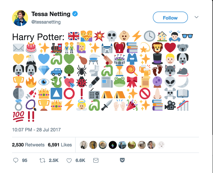Open the tweet timestamp 28 Jul 2017
The image size is (213, 173).
(x=36, y=130)
